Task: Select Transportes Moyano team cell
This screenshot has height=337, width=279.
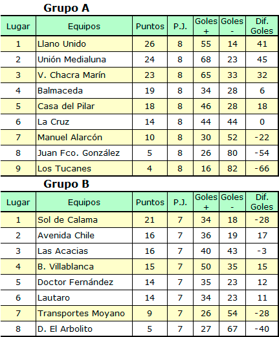Action: tap(84, 314)
